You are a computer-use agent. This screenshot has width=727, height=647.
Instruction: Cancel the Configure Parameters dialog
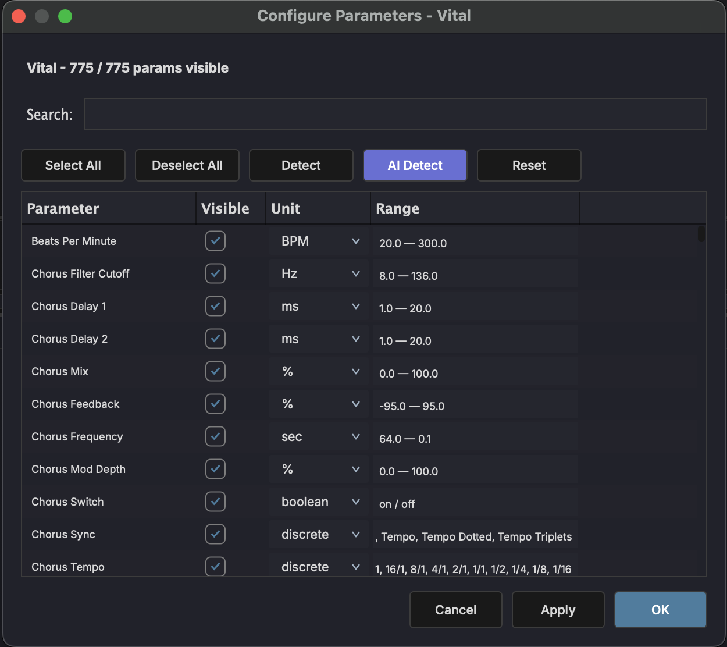[455, 610]
